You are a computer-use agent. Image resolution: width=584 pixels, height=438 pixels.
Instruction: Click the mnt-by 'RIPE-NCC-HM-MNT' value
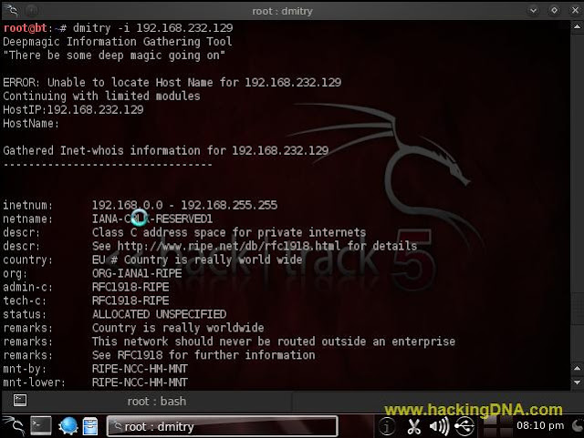tap(140, 369)
